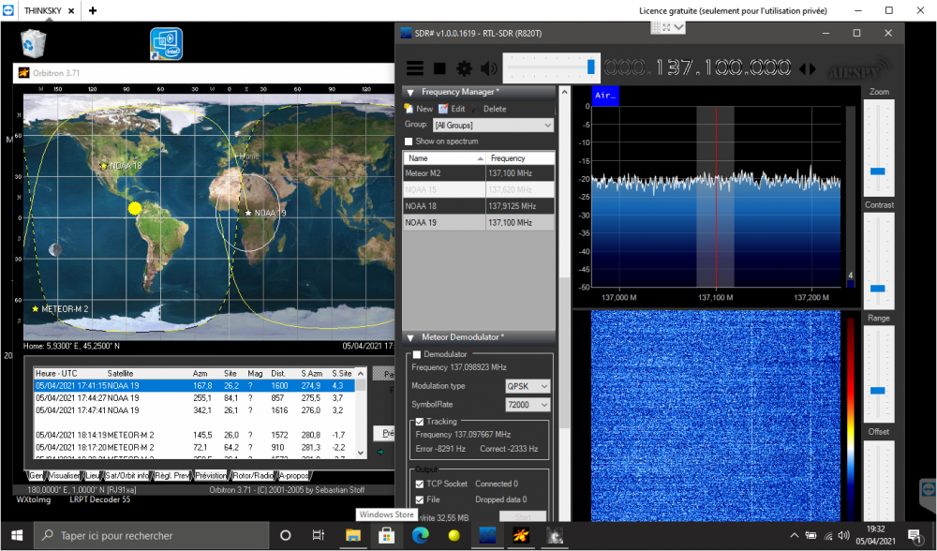Show hidden system tray icons
The height and width of the screenshot is (551, 937).
(795, 535)
